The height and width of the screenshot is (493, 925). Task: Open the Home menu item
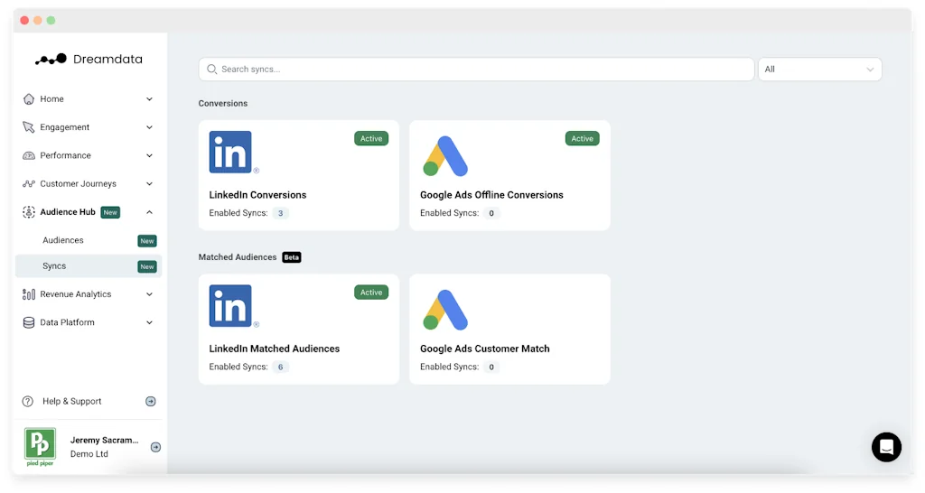pyautogui.click(x=89, y=99)
